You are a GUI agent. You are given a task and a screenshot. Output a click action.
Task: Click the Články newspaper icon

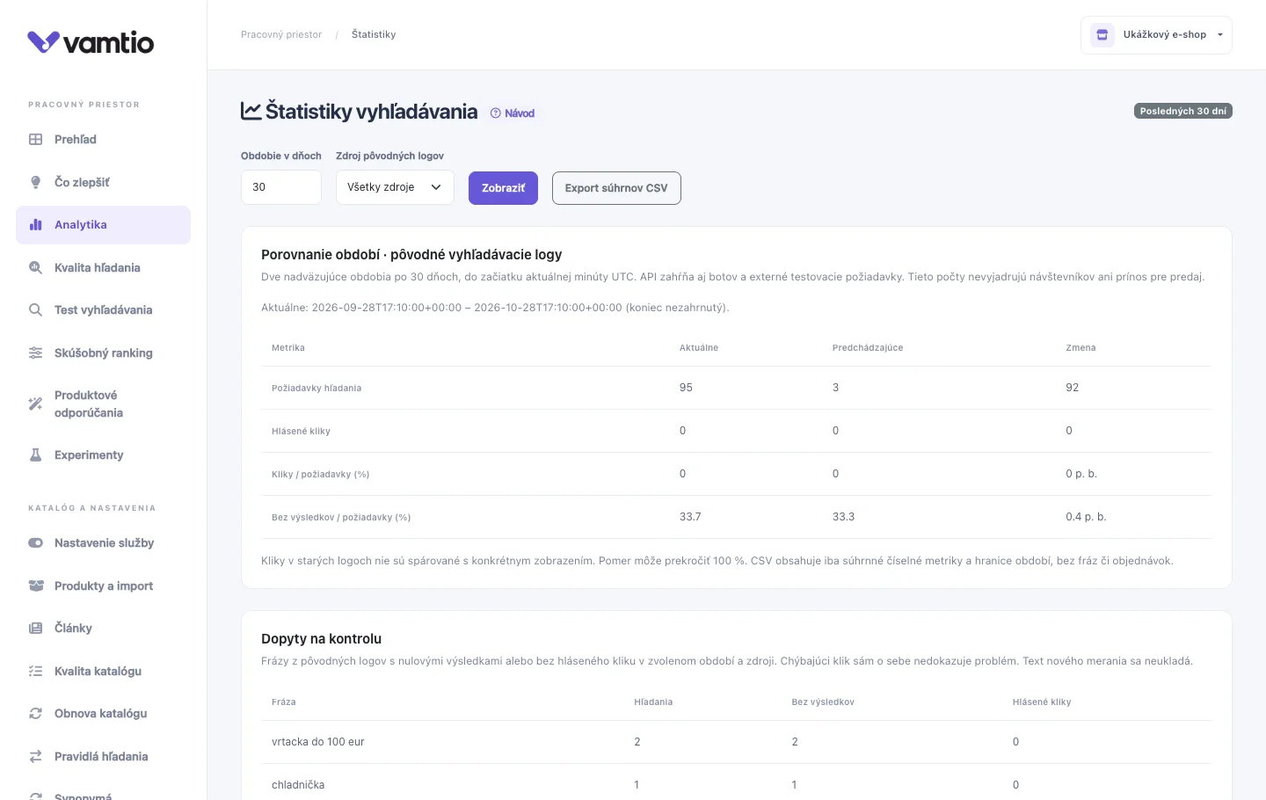pyautogui.click(x=35, y=628)
